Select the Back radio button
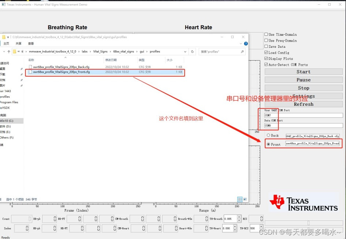 [268, 135]
